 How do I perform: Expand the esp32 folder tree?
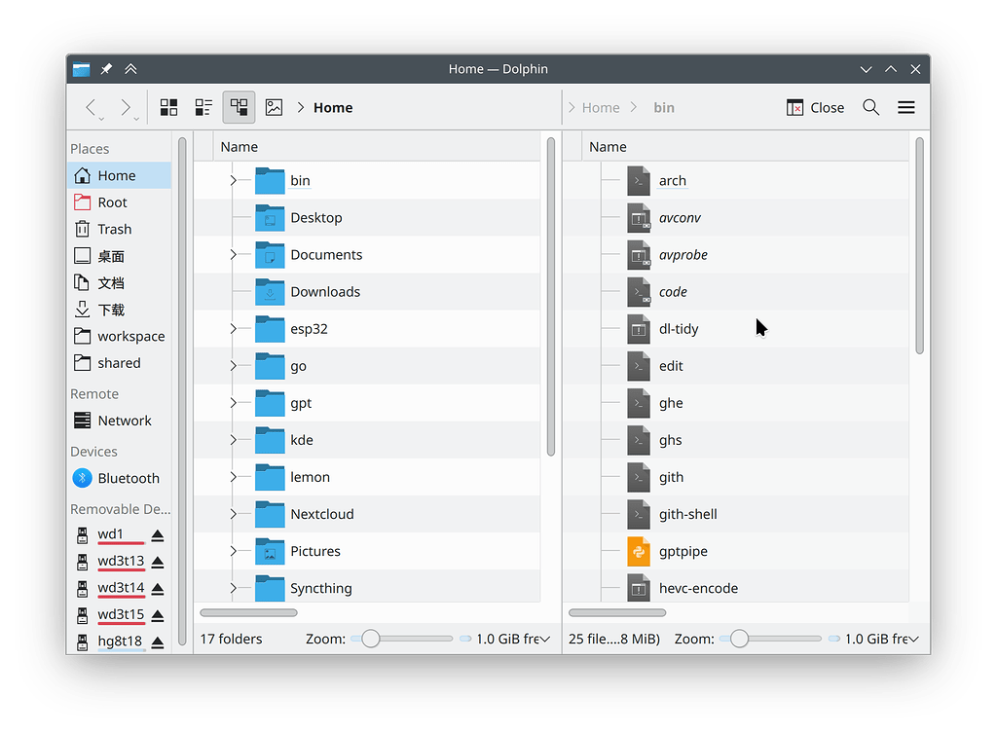pyautogui.click(x=233, y=329)
